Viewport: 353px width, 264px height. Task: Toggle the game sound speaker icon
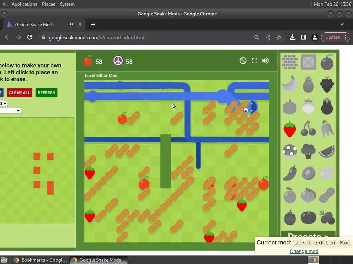pyautogui.click(x=265, y=60)
